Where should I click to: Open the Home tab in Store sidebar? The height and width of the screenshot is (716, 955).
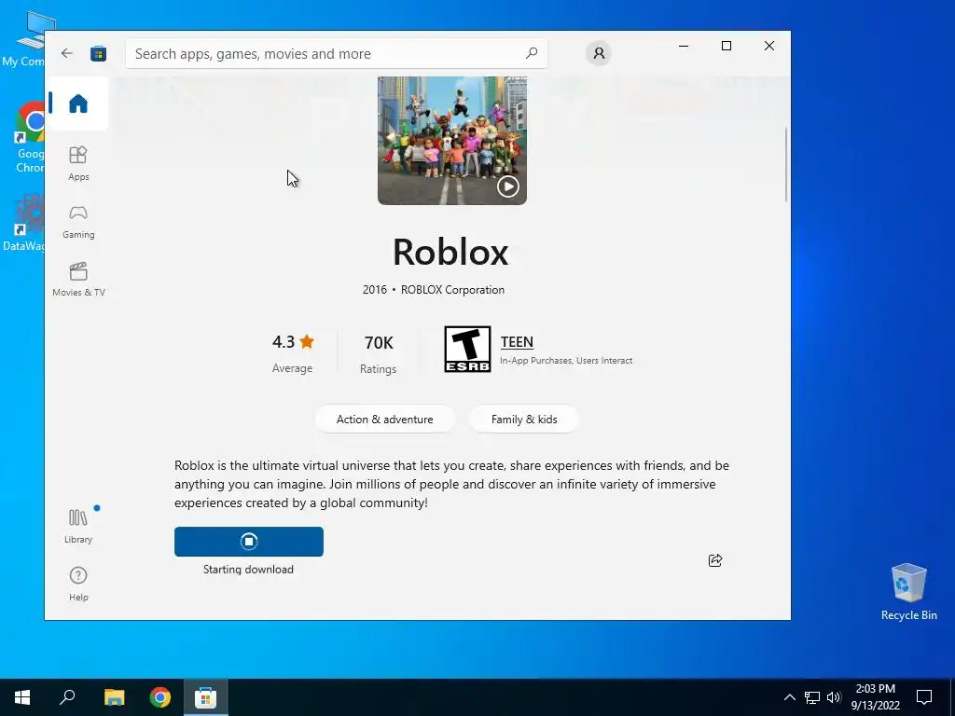point(78,103)
